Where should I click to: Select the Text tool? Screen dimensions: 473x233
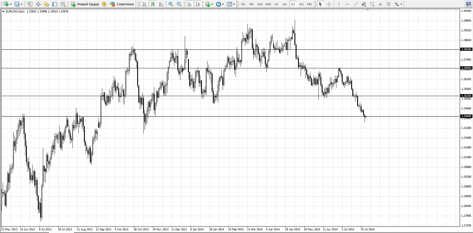tap(380, 4)
